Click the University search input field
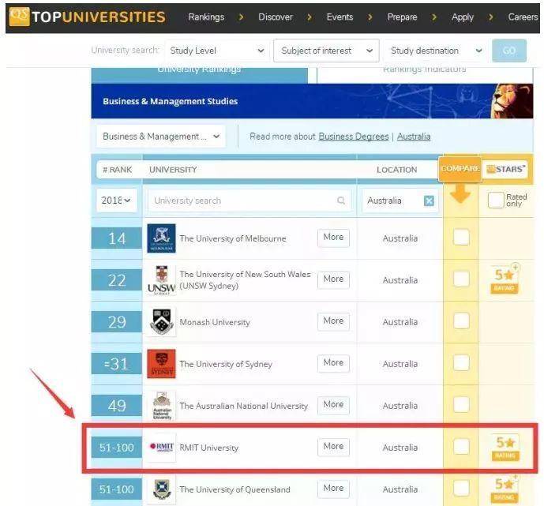 (241, 201)
